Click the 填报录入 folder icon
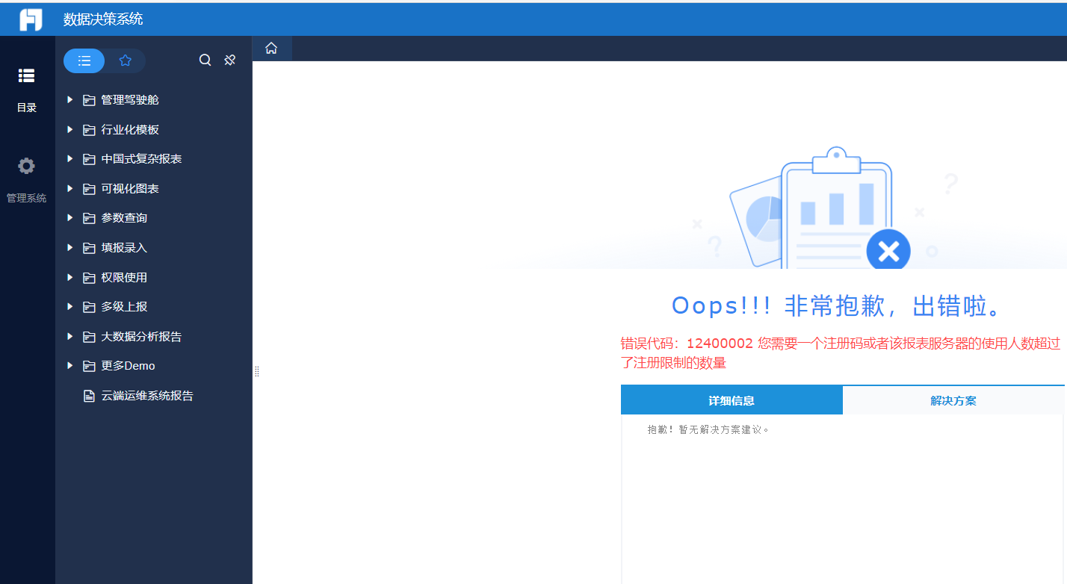This screenshot has width=1067, height=584. coord(89,248)
